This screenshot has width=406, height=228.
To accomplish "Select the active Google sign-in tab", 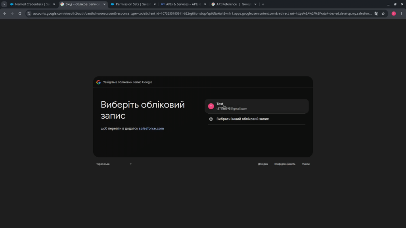I will pos(82,4).
